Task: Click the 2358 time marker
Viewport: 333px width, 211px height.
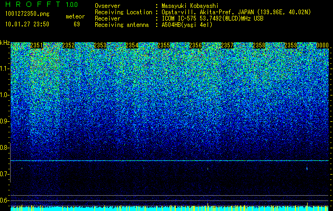Action: pyautogui.click(x=259, y=45)
